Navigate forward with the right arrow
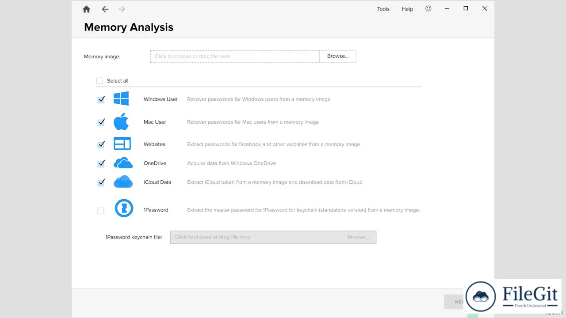This screenshot has height=318, width=566. (x=122, y=9)
